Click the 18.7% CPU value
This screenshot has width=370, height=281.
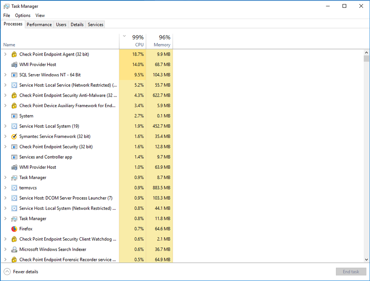coord(138,54)
